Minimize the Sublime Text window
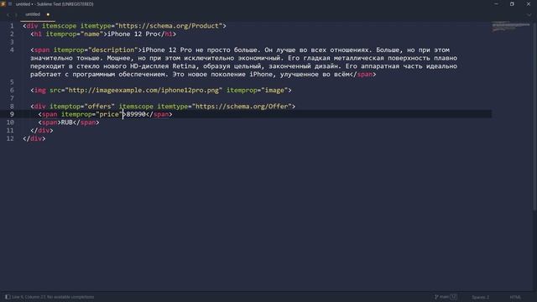537x302 pixels. tap(496, 4)
